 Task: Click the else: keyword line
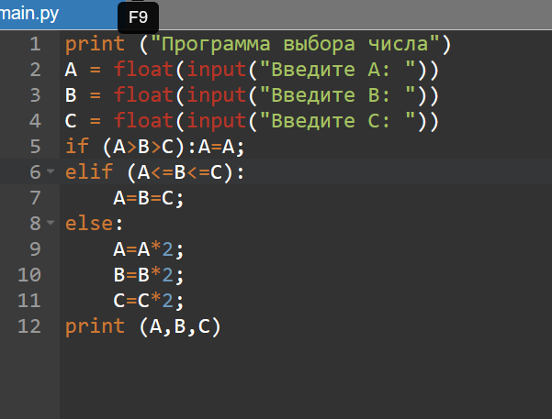tap(94, 224)
